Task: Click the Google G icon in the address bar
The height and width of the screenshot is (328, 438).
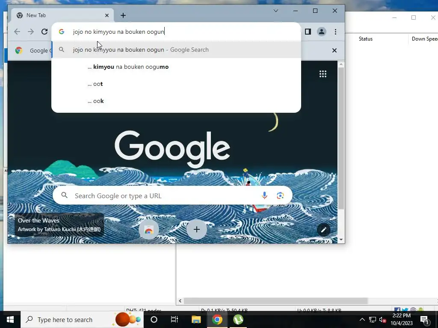Action: point(62,32)
